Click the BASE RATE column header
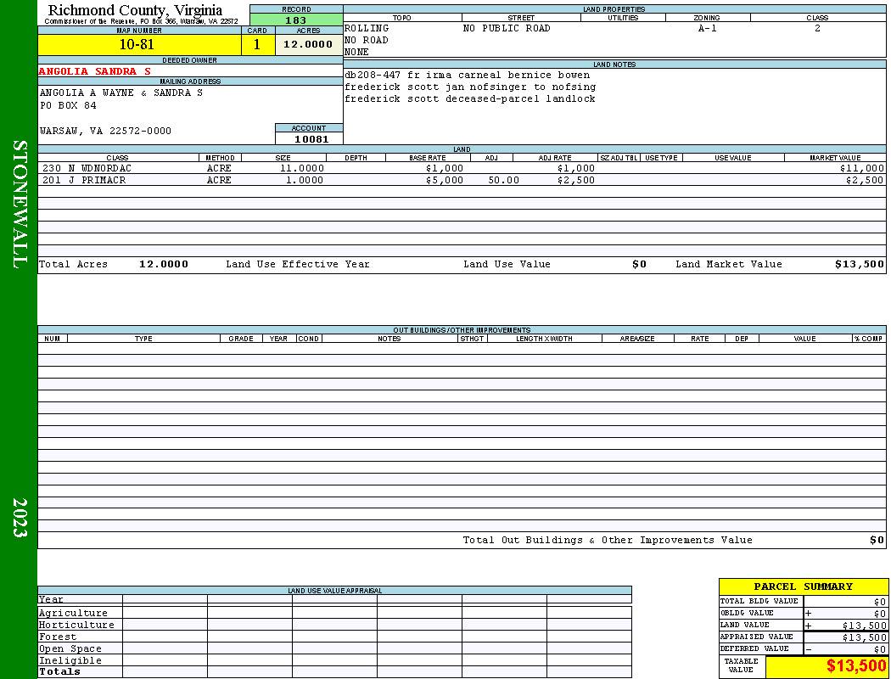Screen dimensions: 891x679 pyautogui.click(x=428, y=158)
